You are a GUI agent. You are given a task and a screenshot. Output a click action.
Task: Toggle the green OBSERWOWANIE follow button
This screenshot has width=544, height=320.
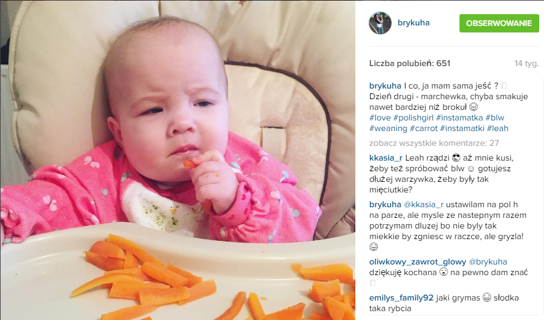click(x=499, y=23)
